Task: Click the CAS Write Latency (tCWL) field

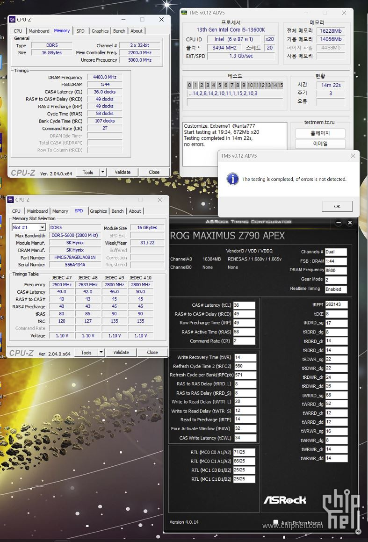Action: 245,438
